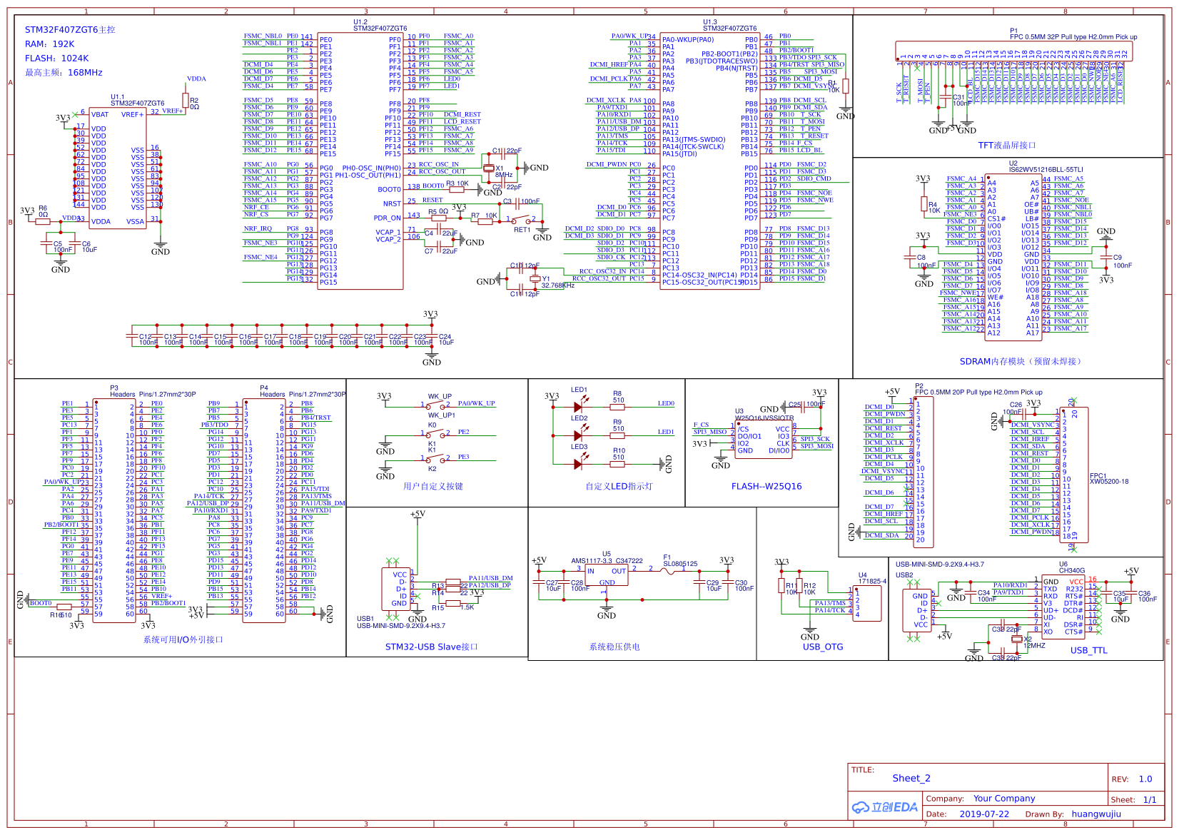The width and height of the screenshot is (1179, 835).
Task: Click the 'R10' resistor designator
Action: point(619,451)
